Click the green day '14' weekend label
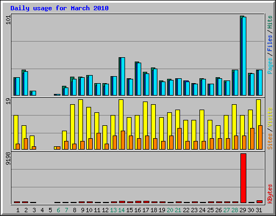276x216 pixels. coord(121,210)
